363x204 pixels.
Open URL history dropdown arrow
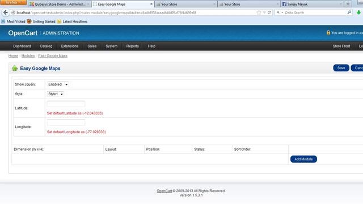click(x=264, y=12)
